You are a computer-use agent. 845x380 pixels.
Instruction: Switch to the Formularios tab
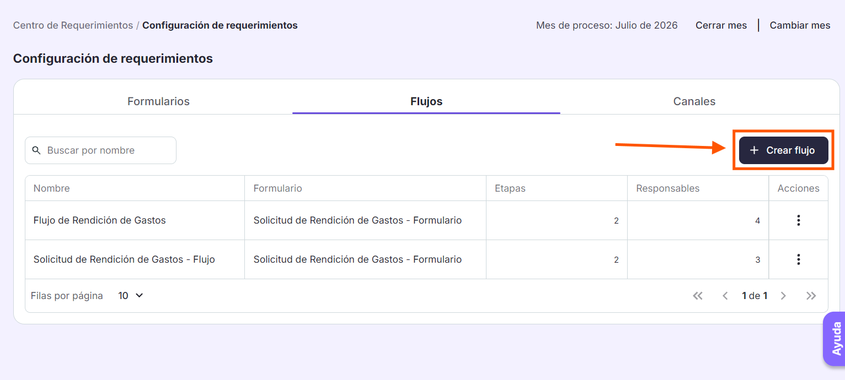(158, 101)
